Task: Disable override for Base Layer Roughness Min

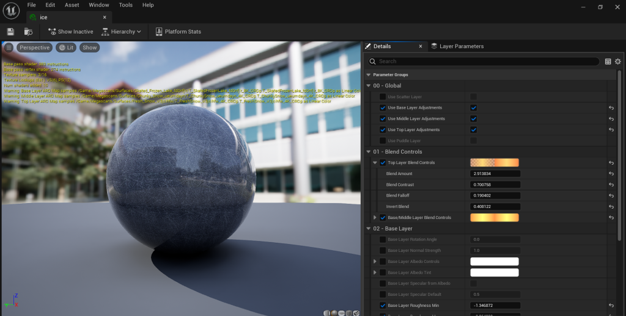Action: [x=383, y=305]
